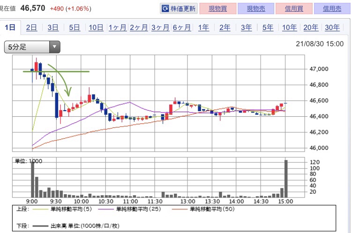Click the 出来高 volume legend entry
351x233 pixels.
point(76,226)
